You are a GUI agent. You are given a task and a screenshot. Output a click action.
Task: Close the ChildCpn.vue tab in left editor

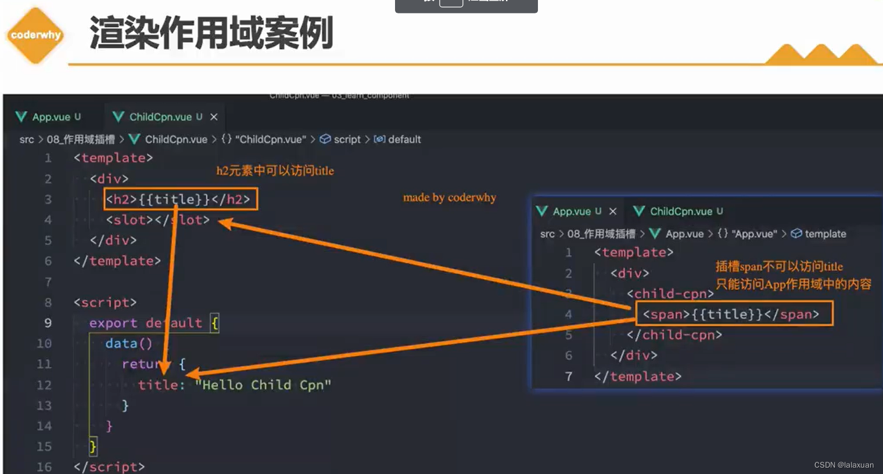click(x=214, y=117)
